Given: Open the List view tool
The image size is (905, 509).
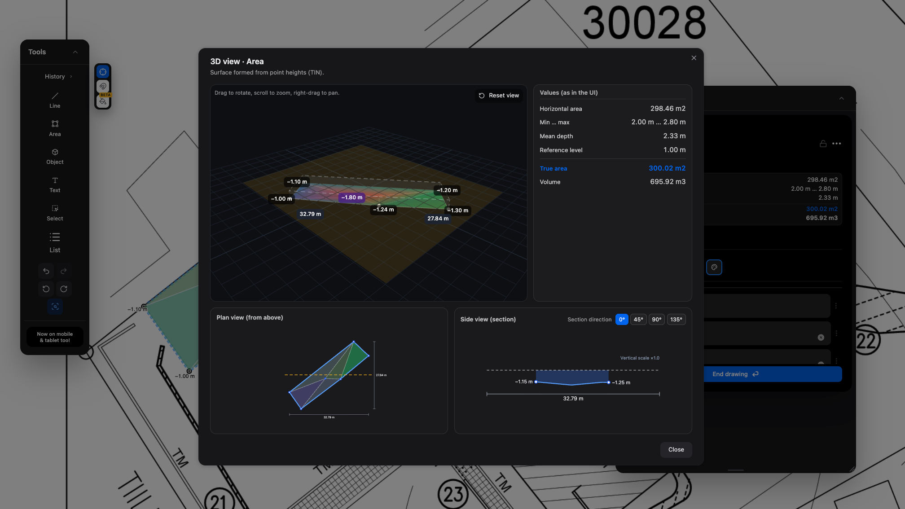Looking at the screenshot, I should [55, 242].
